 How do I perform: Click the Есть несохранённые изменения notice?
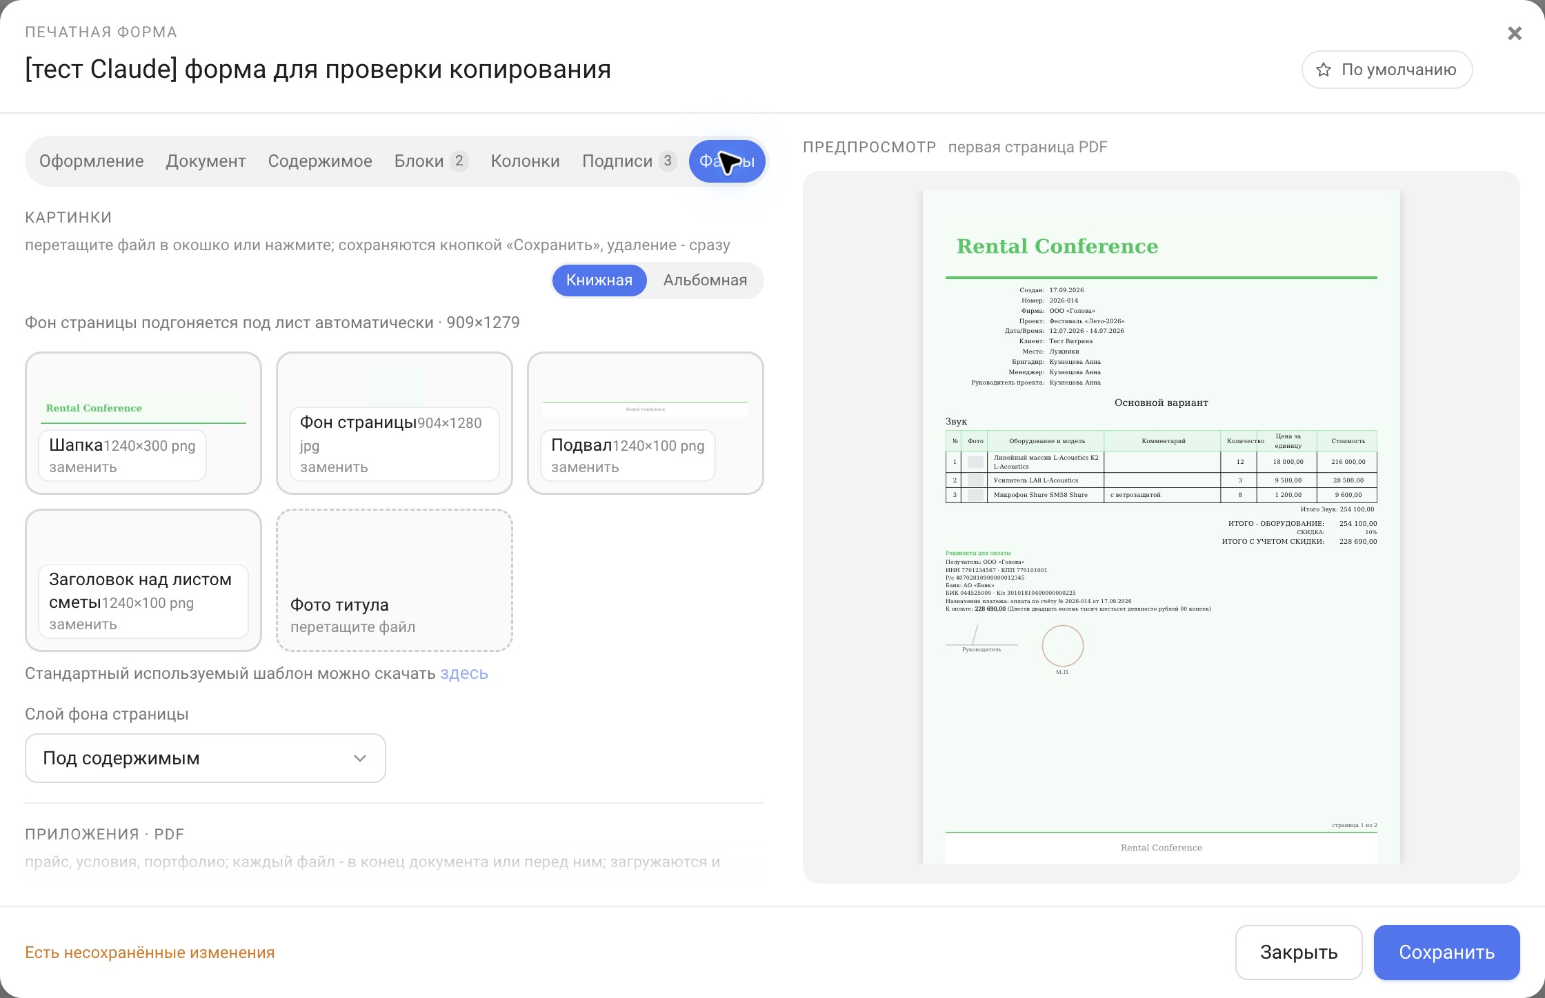[150, 953]
